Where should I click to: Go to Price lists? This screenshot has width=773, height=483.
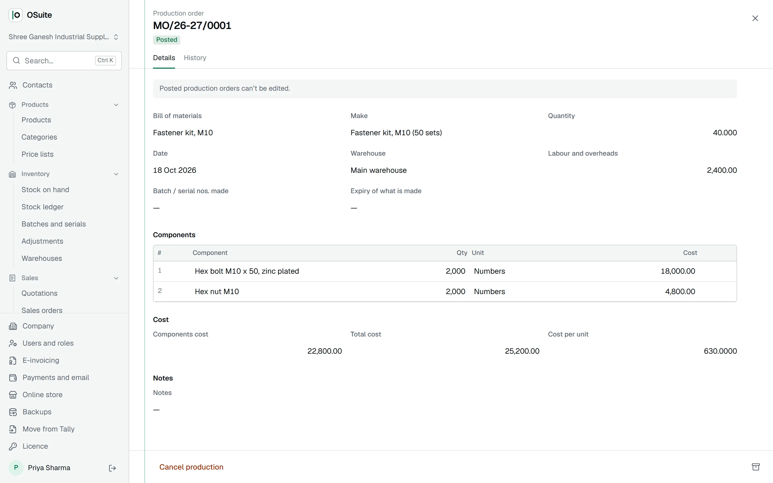tap(37, 154)
